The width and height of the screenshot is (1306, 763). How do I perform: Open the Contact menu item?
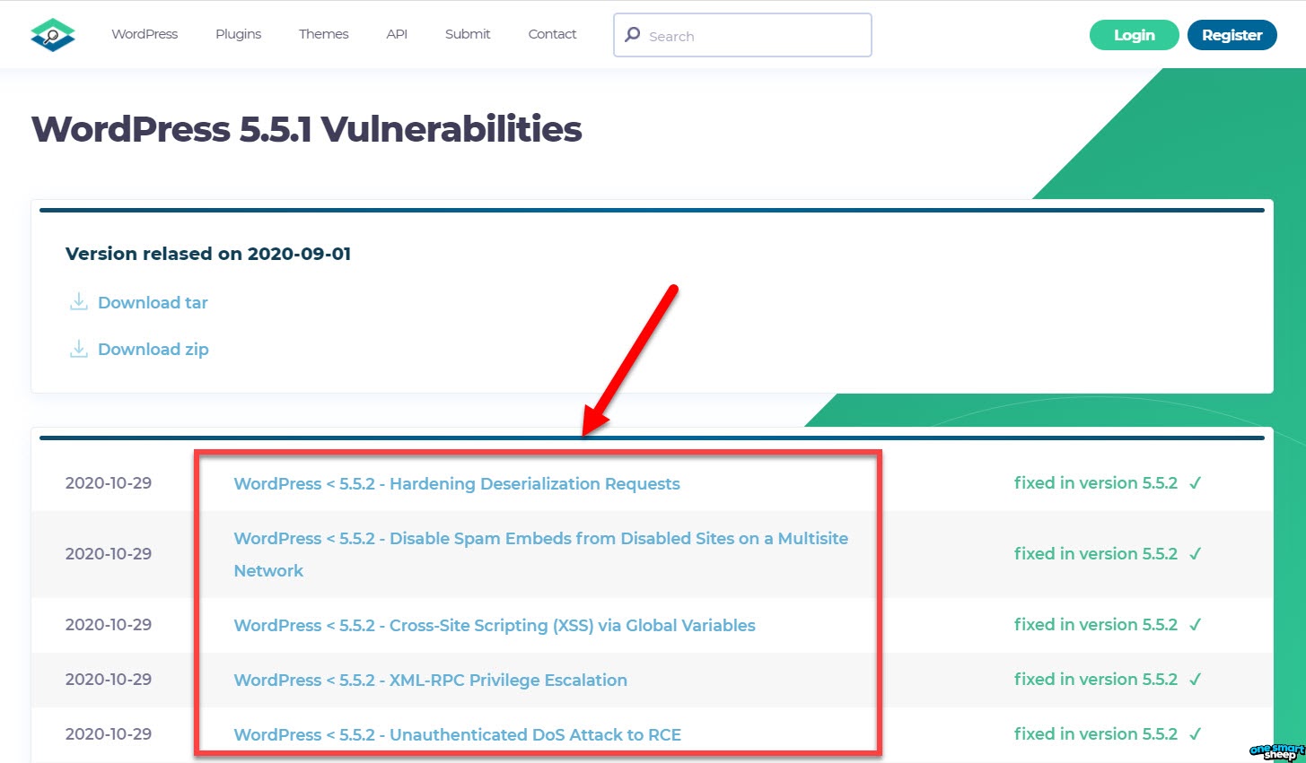coord(552,34)
